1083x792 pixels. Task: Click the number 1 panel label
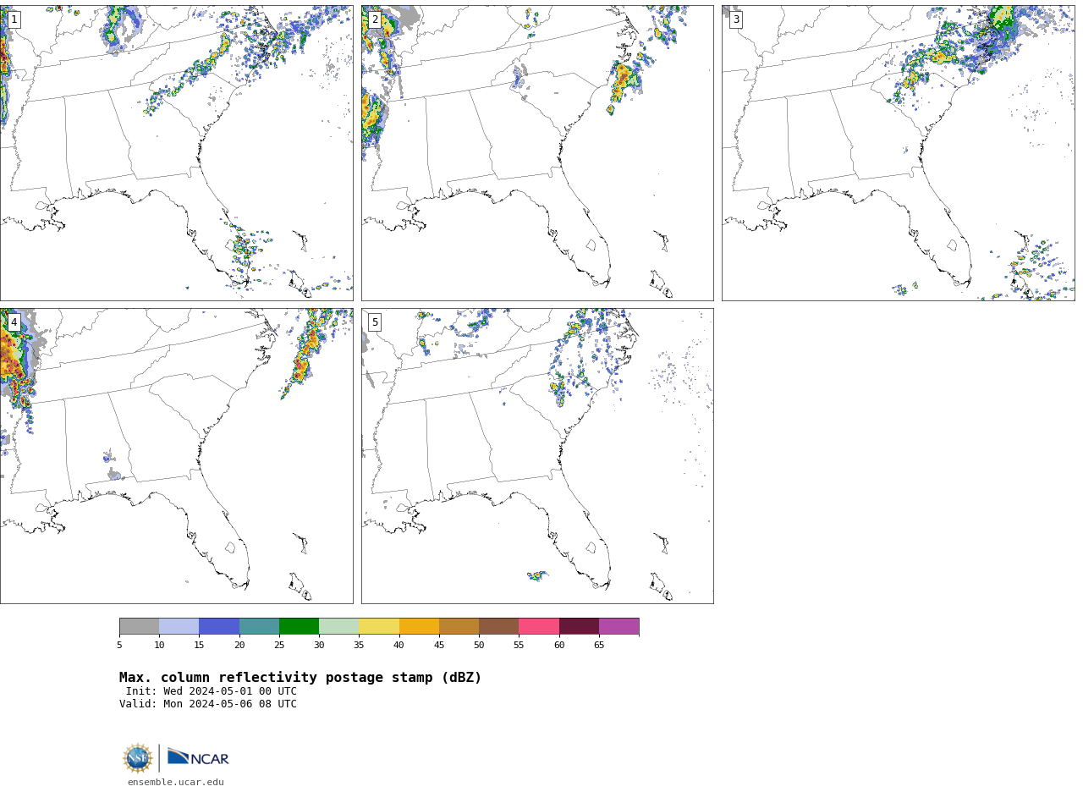14,19
